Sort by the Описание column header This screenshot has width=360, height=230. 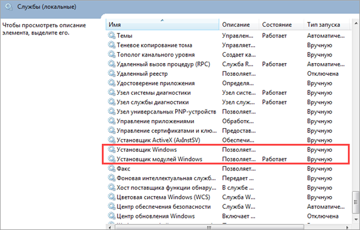(239, 24)
